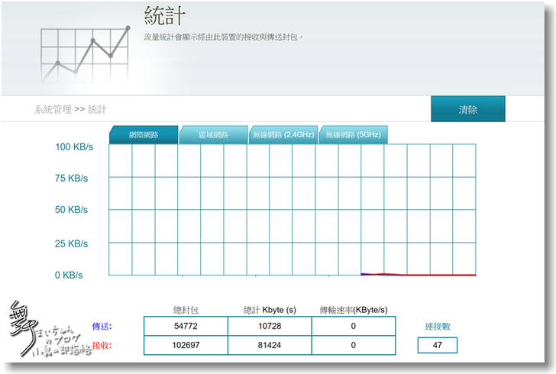Click the 連接數 label

pos(438,326)
